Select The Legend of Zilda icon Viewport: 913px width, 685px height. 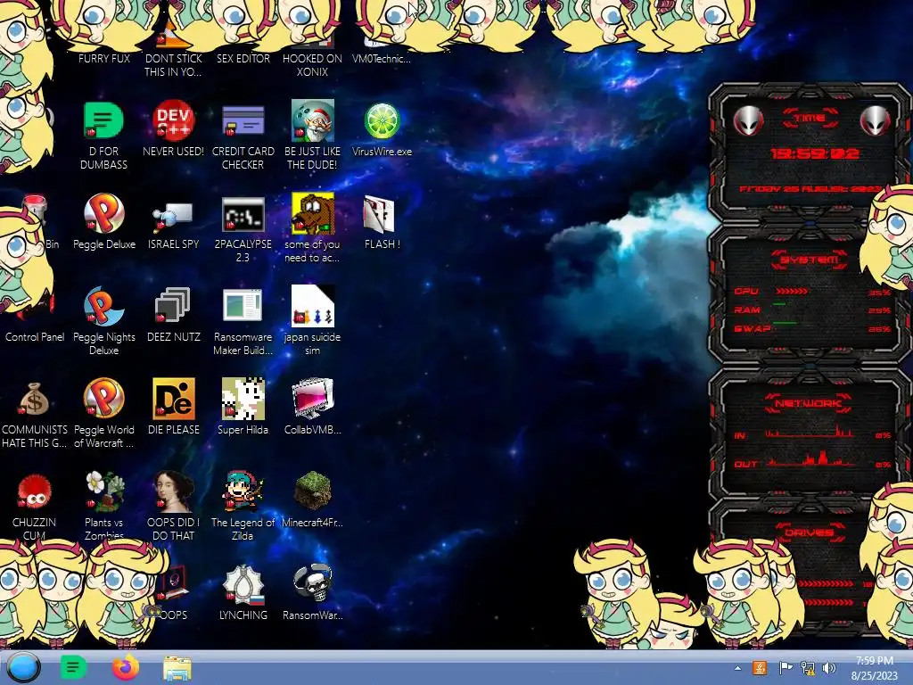point(243,491)
